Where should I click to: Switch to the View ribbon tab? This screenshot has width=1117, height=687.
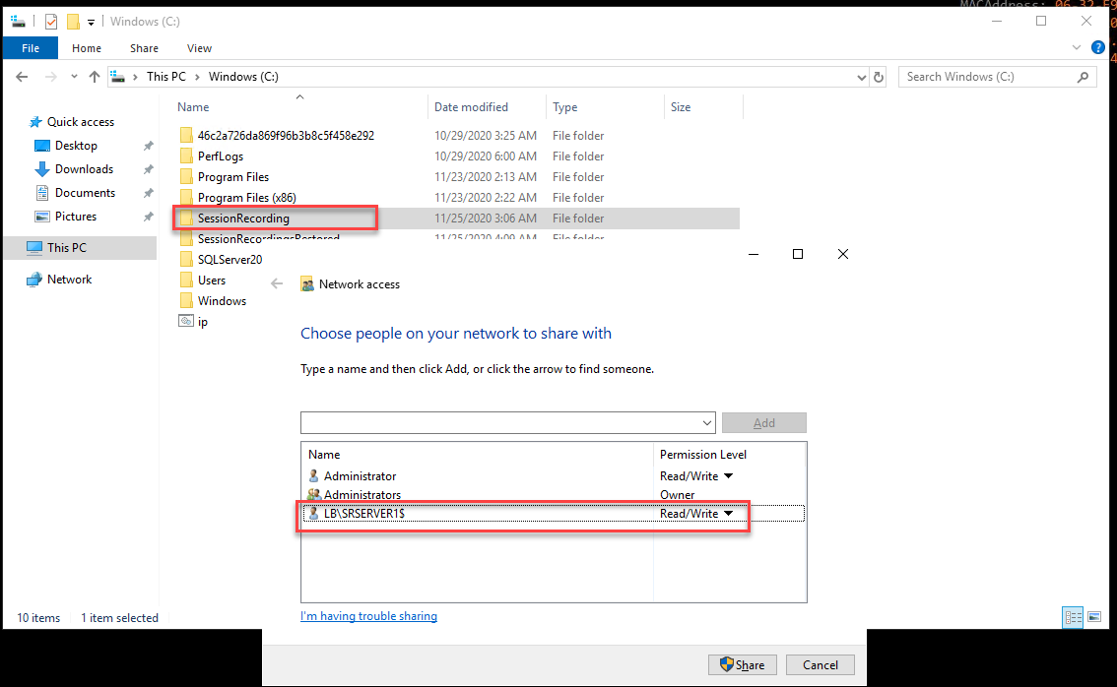[199, 47]
